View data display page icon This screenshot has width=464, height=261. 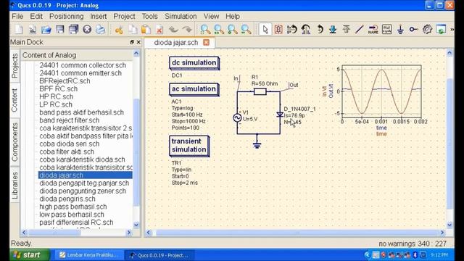441,29
